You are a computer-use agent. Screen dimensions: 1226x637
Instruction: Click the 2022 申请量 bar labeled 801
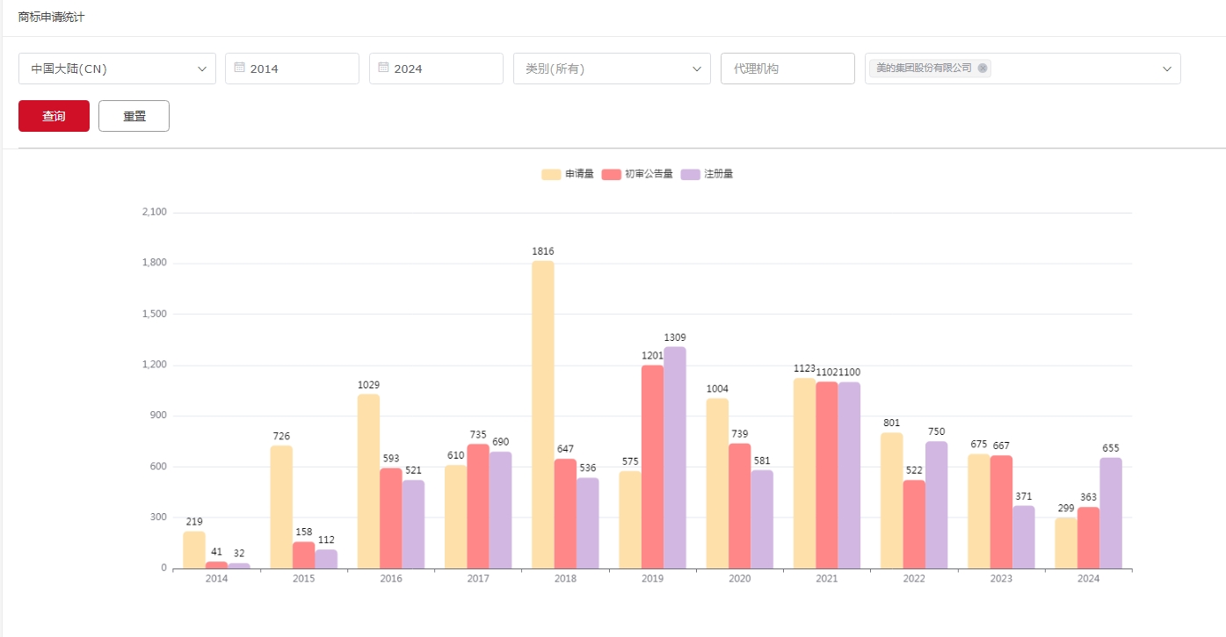click(x=891, y=501)
